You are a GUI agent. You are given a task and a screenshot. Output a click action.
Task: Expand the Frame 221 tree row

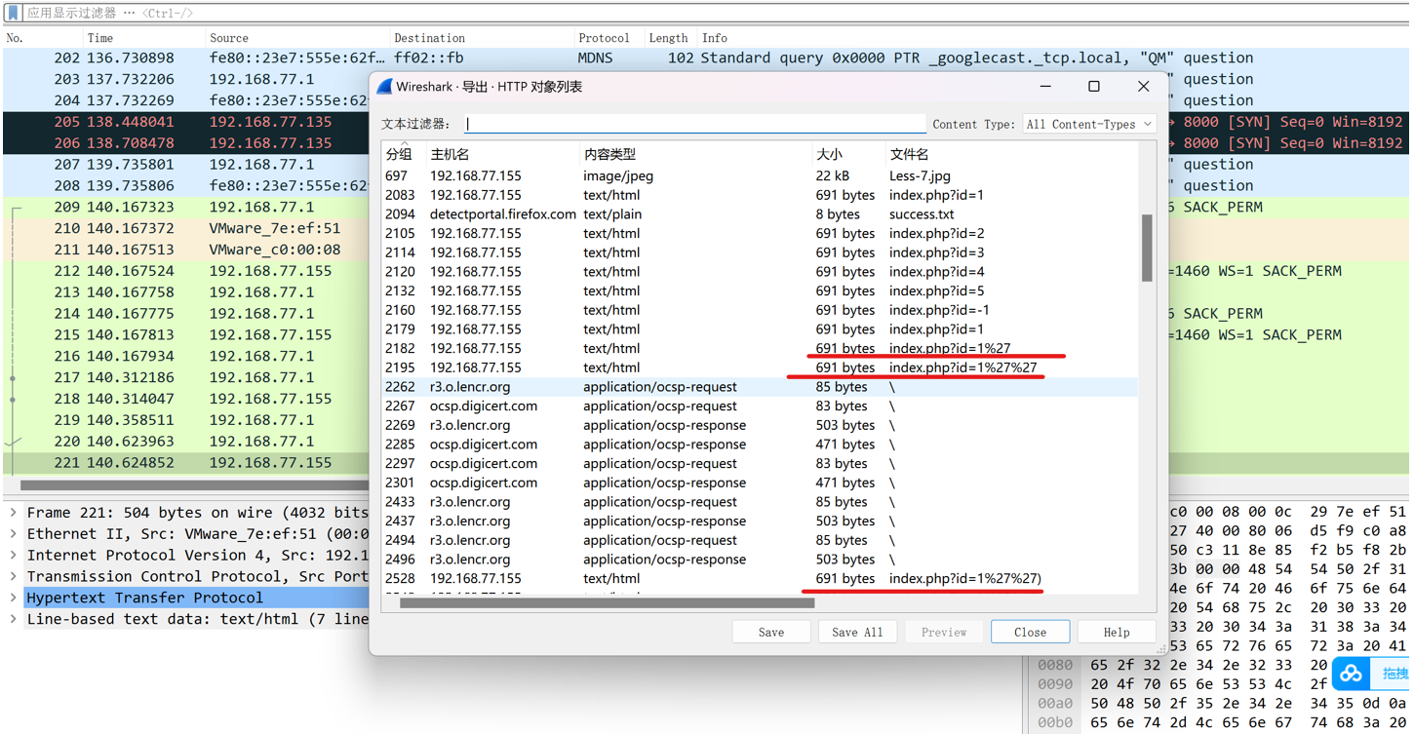[x=14, y=513]
